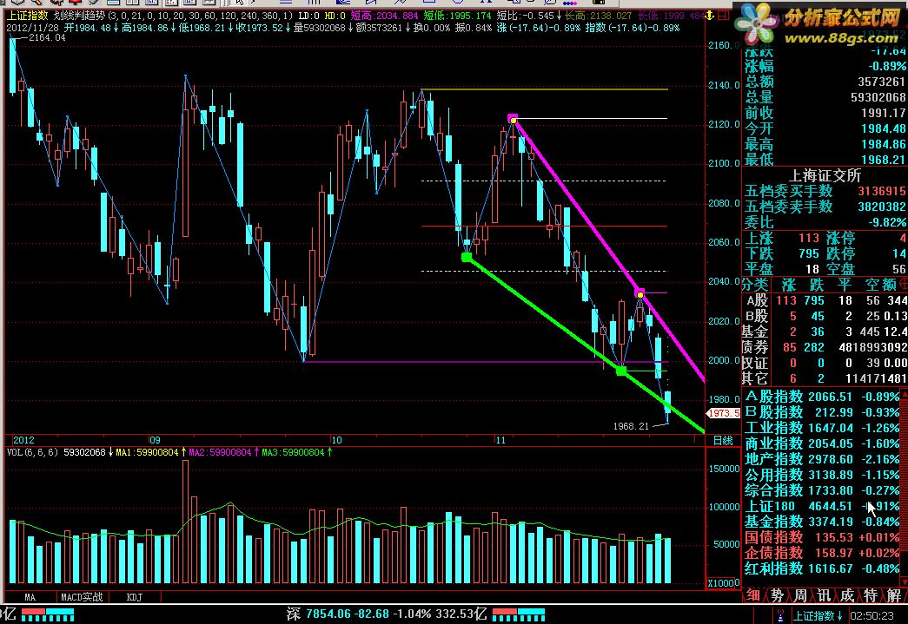
Task: Click the 分类 column header
Action: coord(755,285)
